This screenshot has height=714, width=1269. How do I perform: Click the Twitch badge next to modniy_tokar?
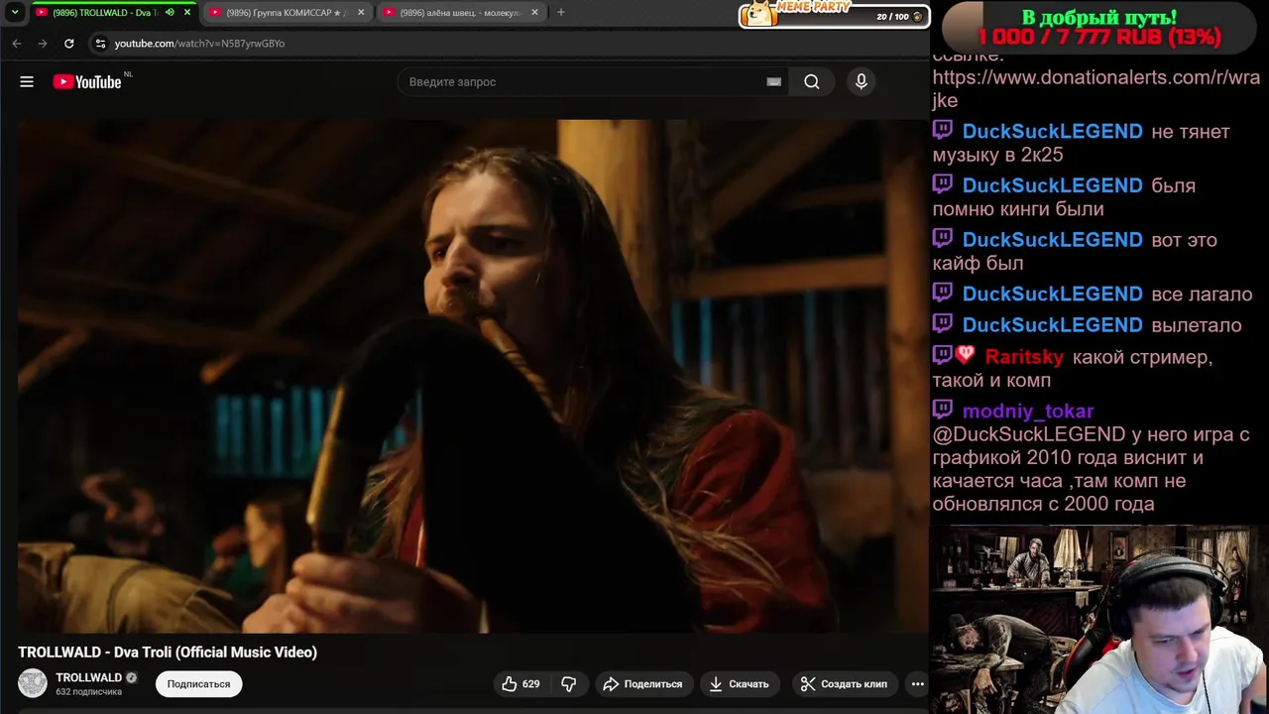pyautogui.click(x=943, y=409)
